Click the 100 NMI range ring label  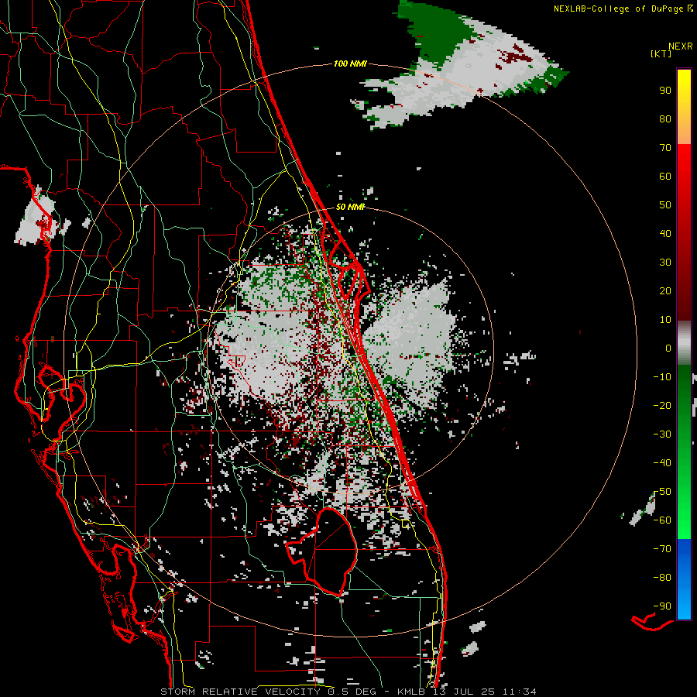(x=350, y=64)
